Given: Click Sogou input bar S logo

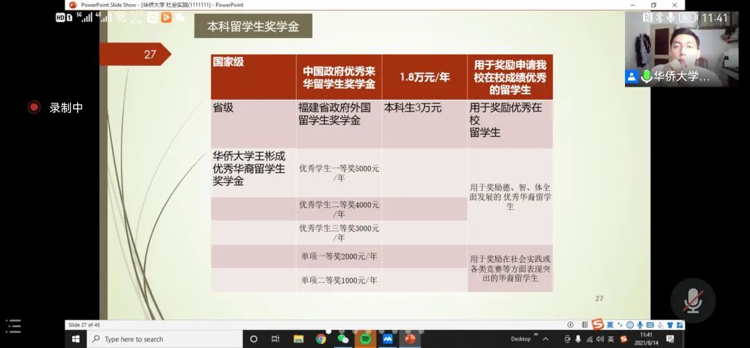Looking at the screenshot, I should pyautogui.click(x=597, y=324).
